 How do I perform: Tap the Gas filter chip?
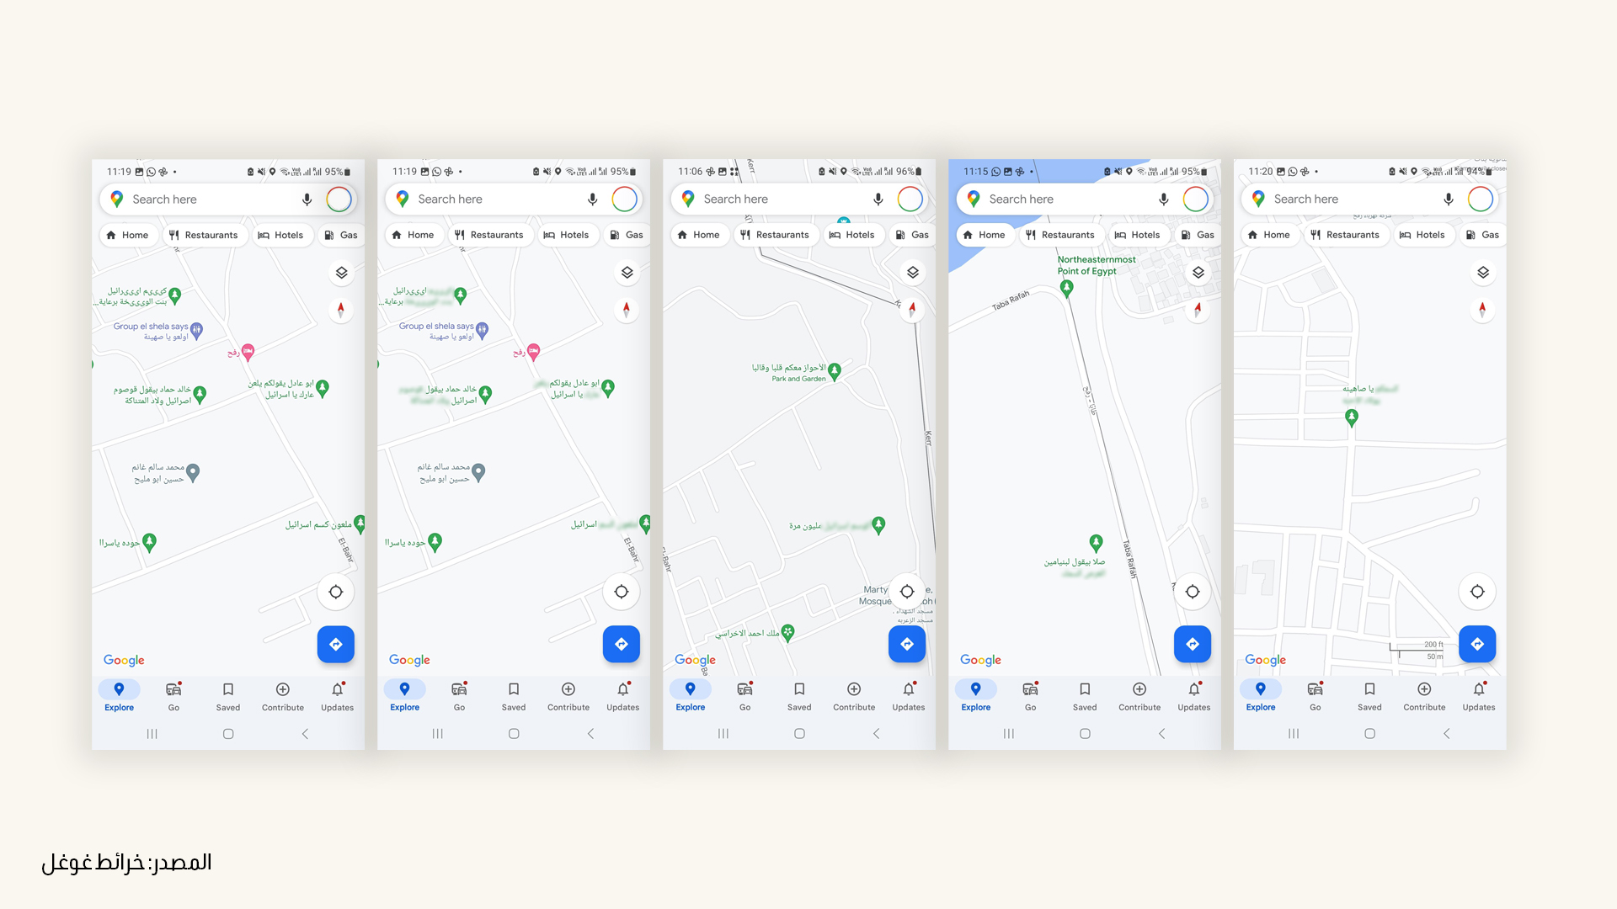343,234
